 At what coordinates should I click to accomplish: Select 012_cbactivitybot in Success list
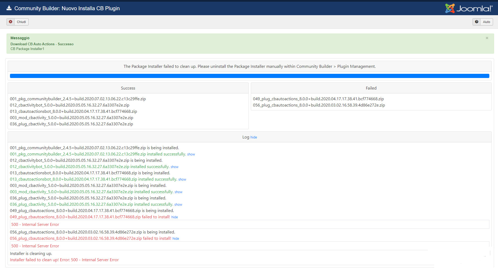coord(70,105)
